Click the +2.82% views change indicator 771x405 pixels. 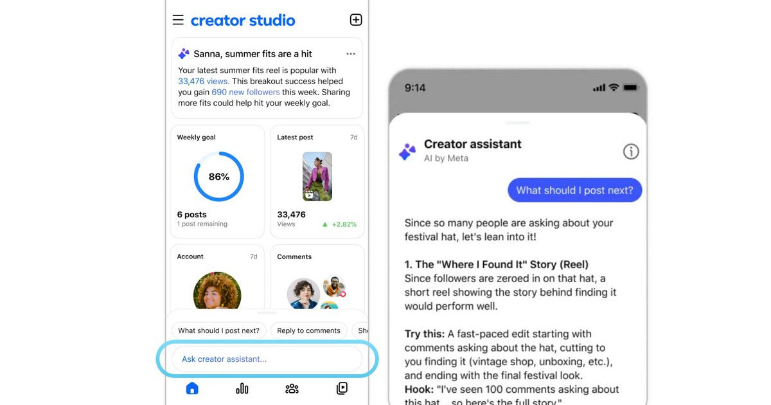pyautogui.click(x=339, y=224)
